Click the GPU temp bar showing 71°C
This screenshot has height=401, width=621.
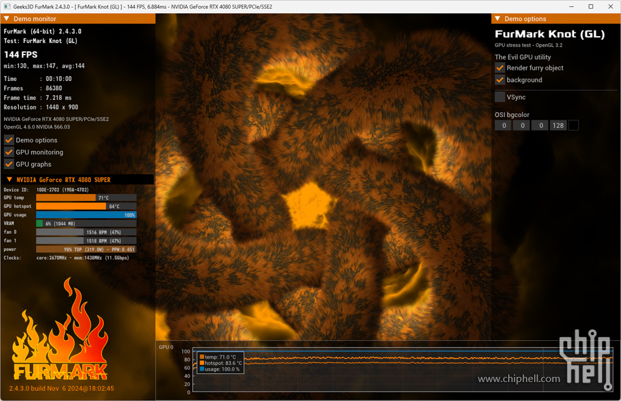[x=86, y=198]
